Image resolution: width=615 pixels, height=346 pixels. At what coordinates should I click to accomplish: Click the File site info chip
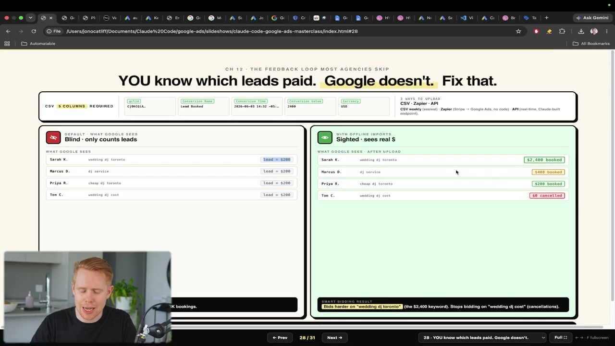point(53,31)
